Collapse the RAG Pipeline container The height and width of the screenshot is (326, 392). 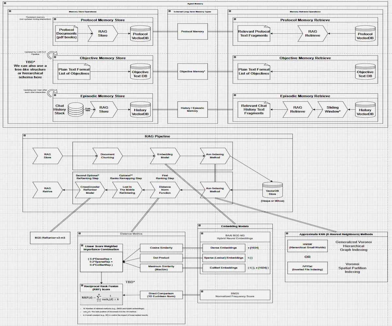25,136
